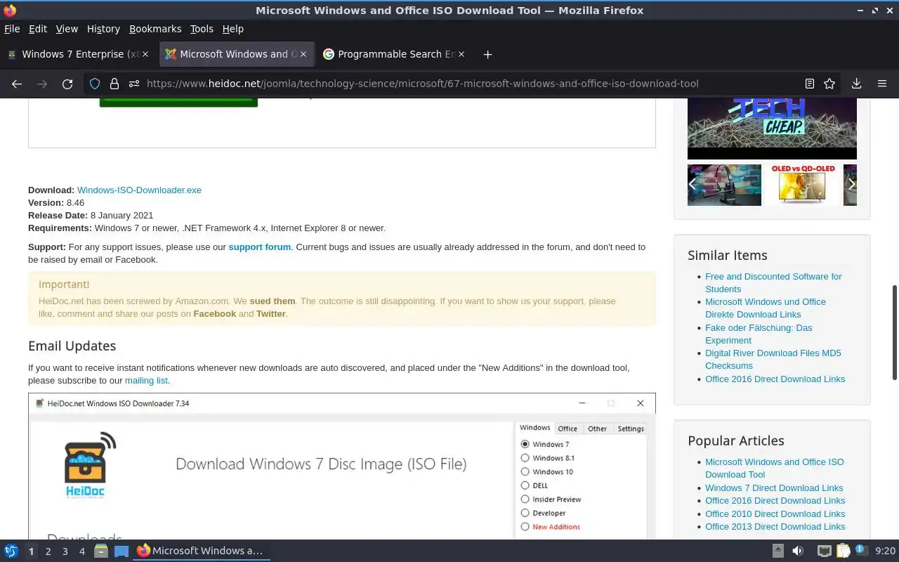Open Free and Discounted Software for Students
This screenshot has height=562, width=899.
click(x=773, y=283)
